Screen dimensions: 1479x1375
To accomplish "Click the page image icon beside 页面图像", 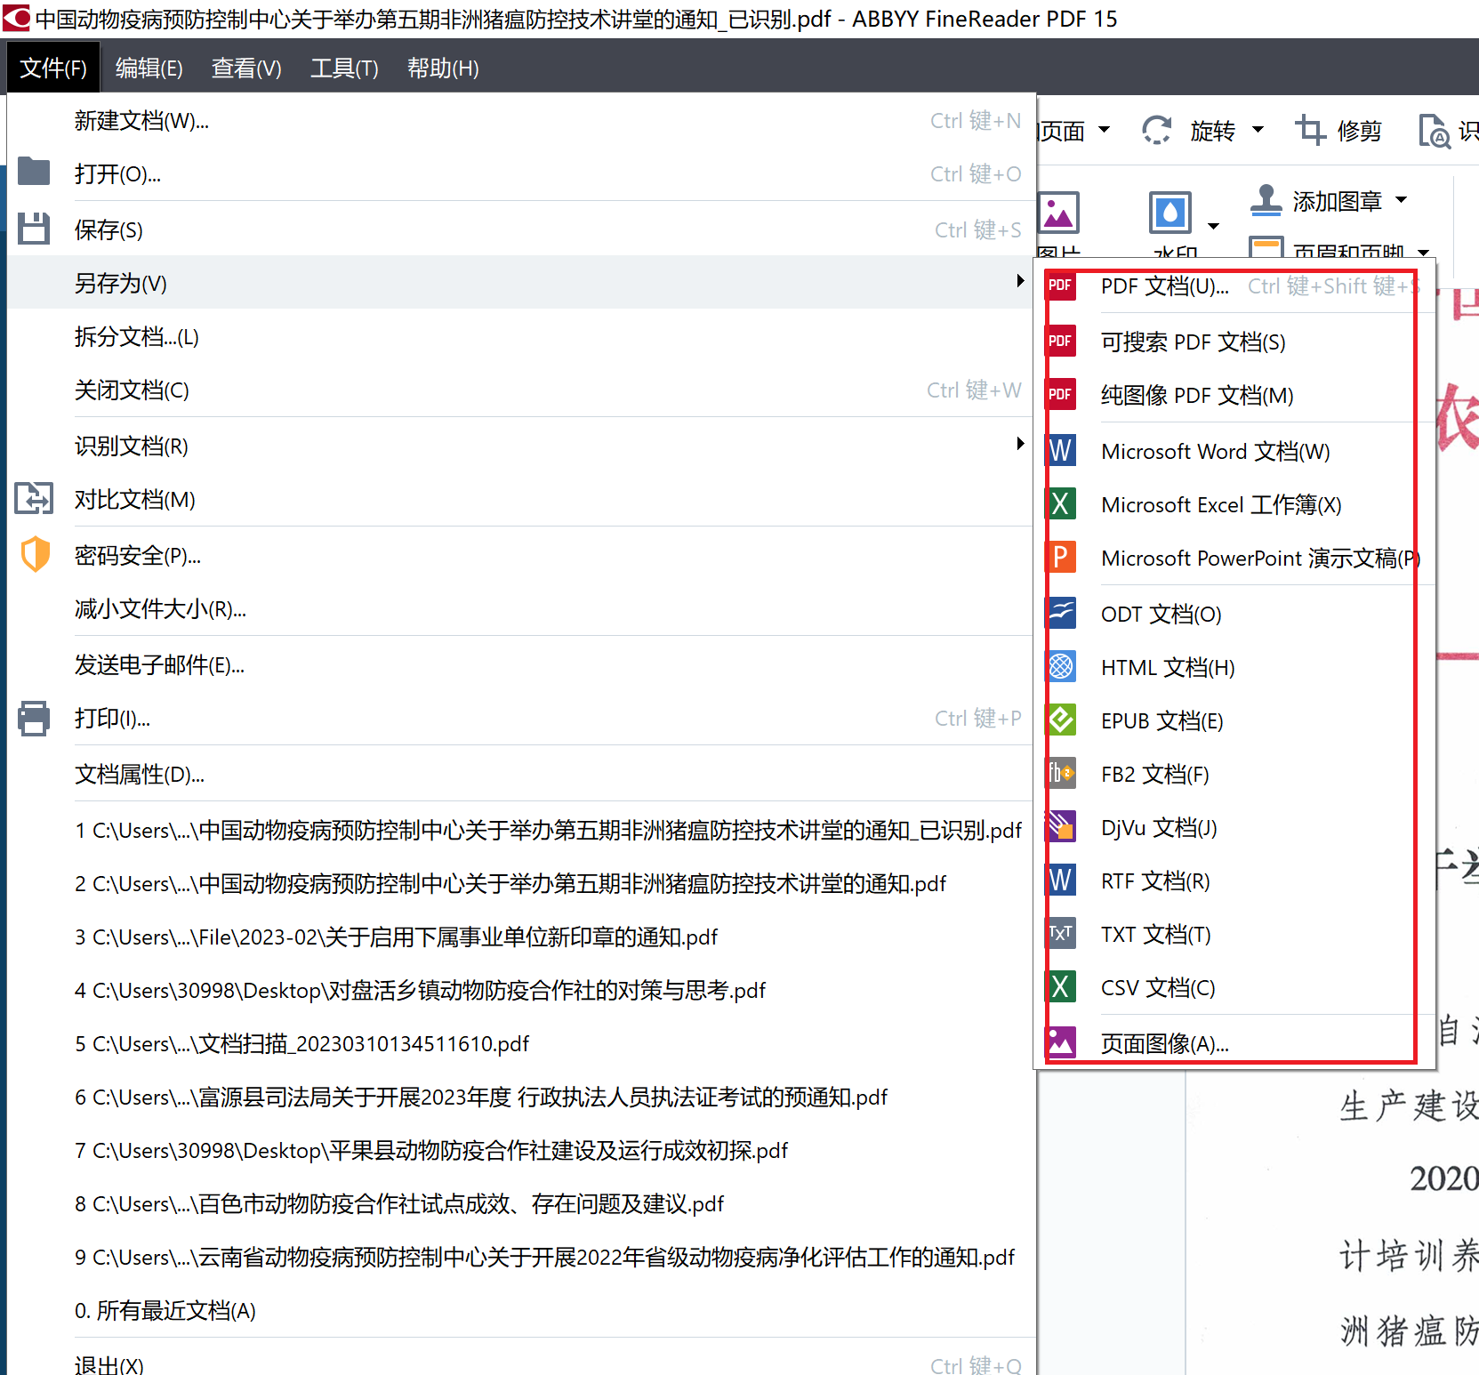I will coord(1060,1041).
